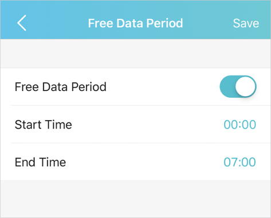
Task: Select the End Time row label
Action: click(x=40, y=162)
